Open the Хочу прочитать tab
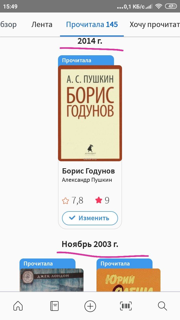 (154, 24)
